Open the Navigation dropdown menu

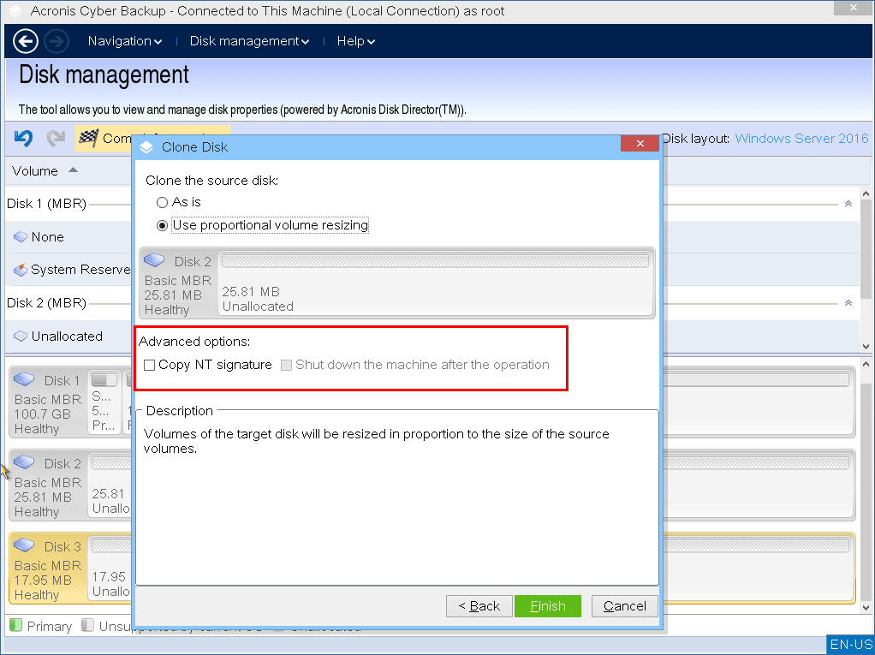(x=125, y=41)
